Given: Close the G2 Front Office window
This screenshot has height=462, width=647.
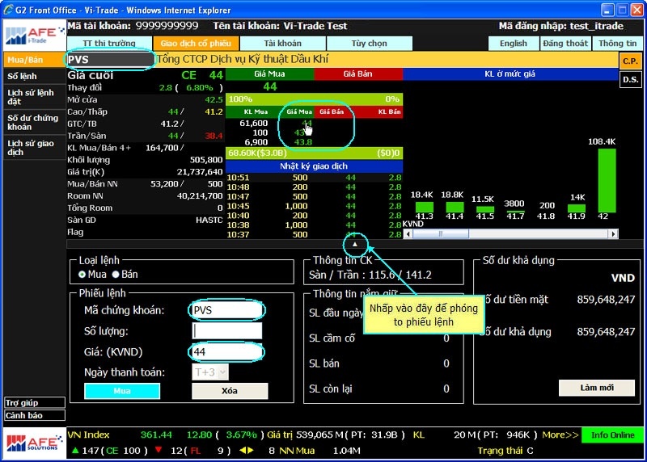Looking at the screenshot, I should point(637,10).
